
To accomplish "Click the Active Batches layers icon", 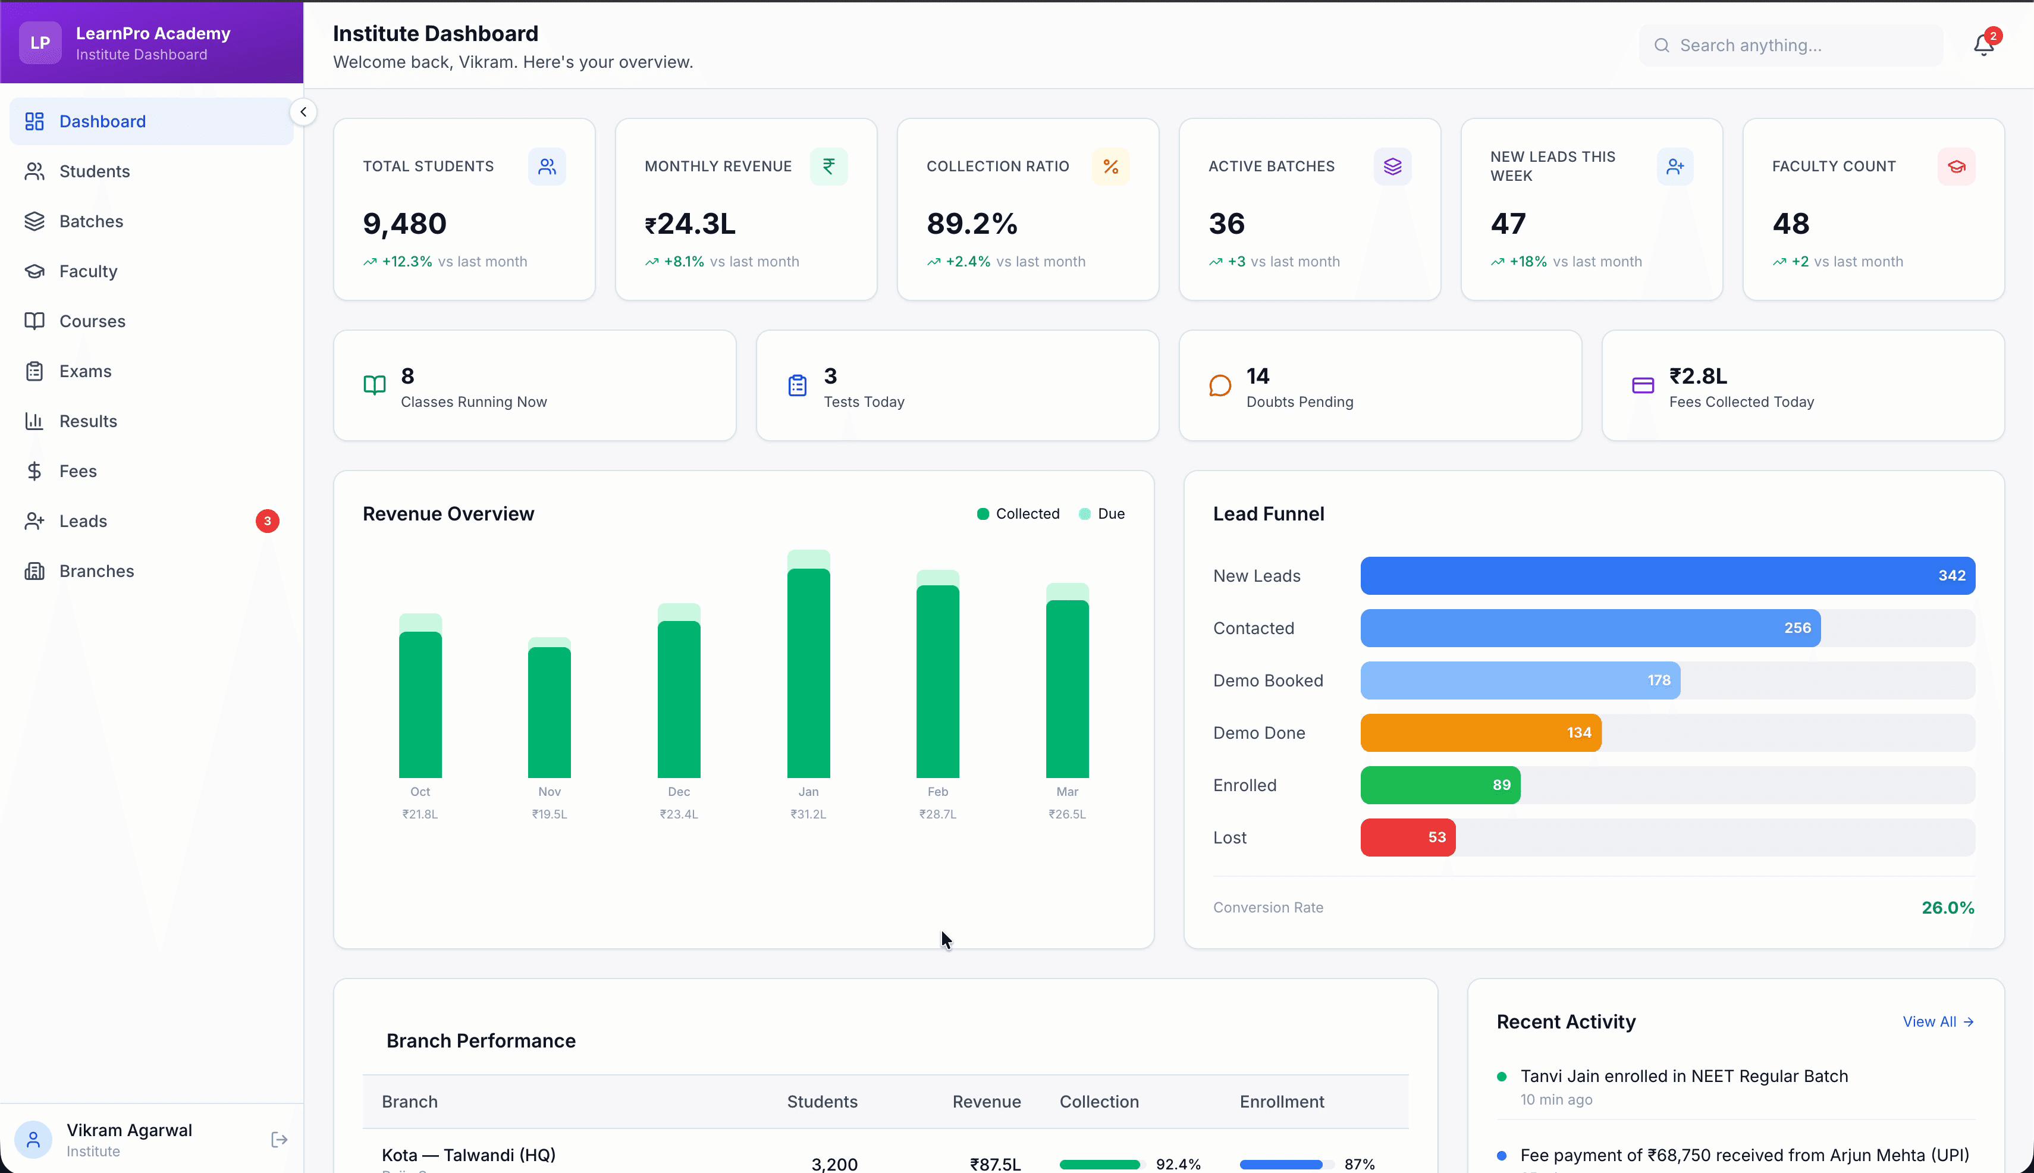I will point(1393,166).
